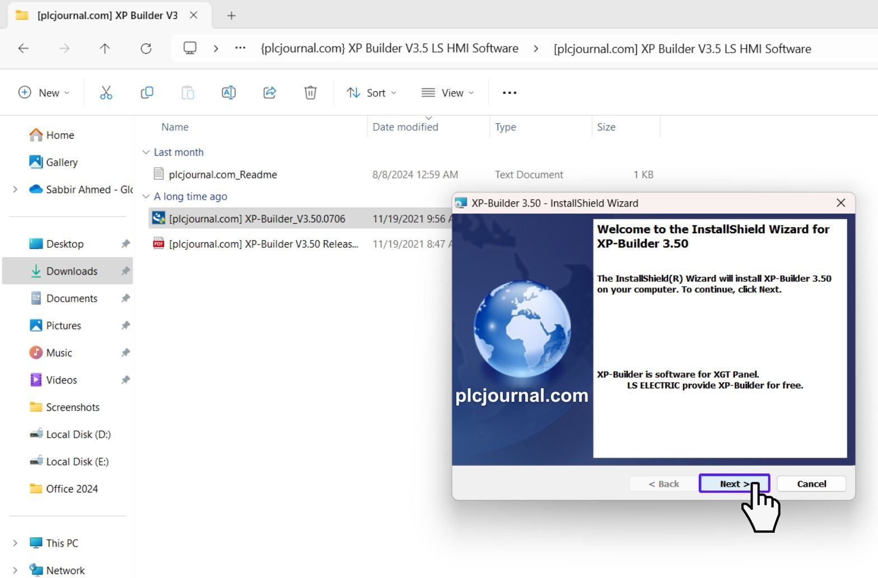The height and width of the screenshot is (578, 878).
Task: Collapse the Last month group
Action: click(146, 152)
